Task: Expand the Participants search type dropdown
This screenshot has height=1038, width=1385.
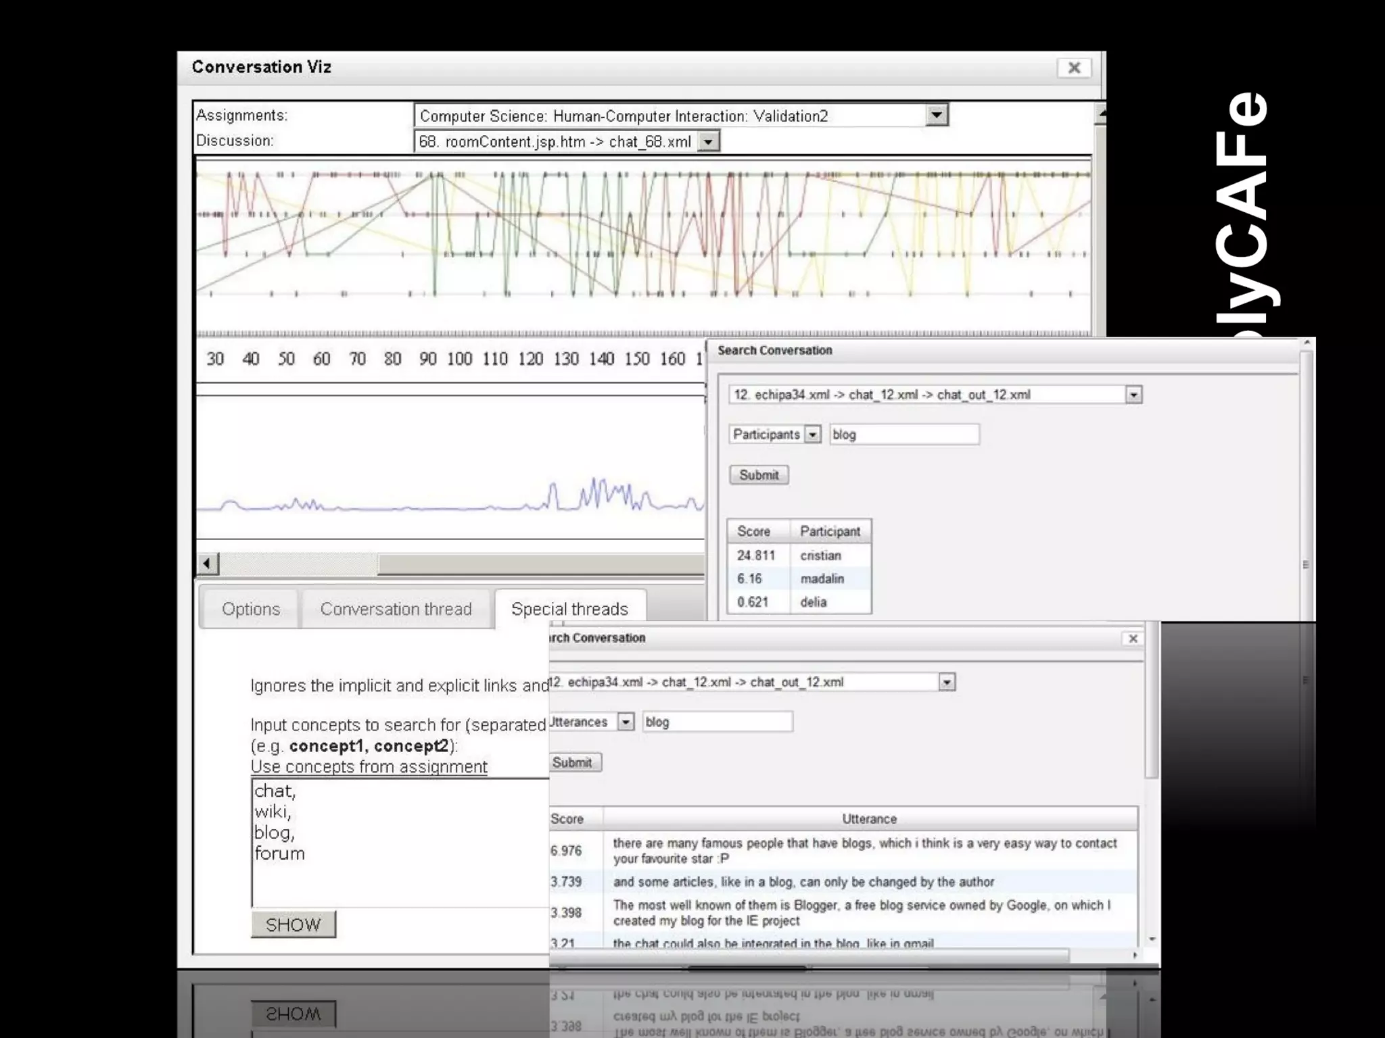Action: 813,435
